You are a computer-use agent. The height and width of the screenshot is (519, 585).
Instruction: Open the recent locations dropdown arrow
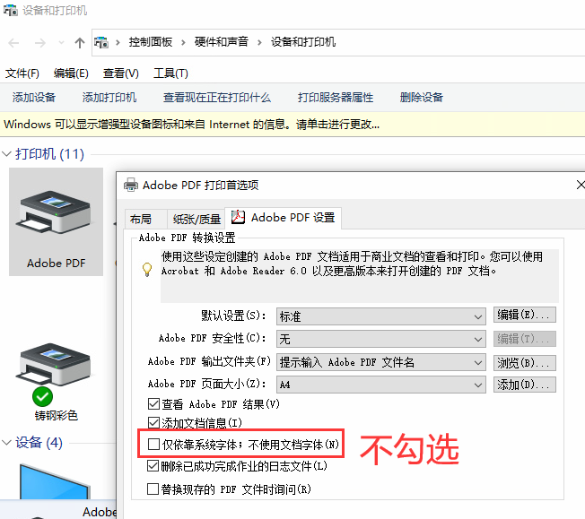pos(61,43)
